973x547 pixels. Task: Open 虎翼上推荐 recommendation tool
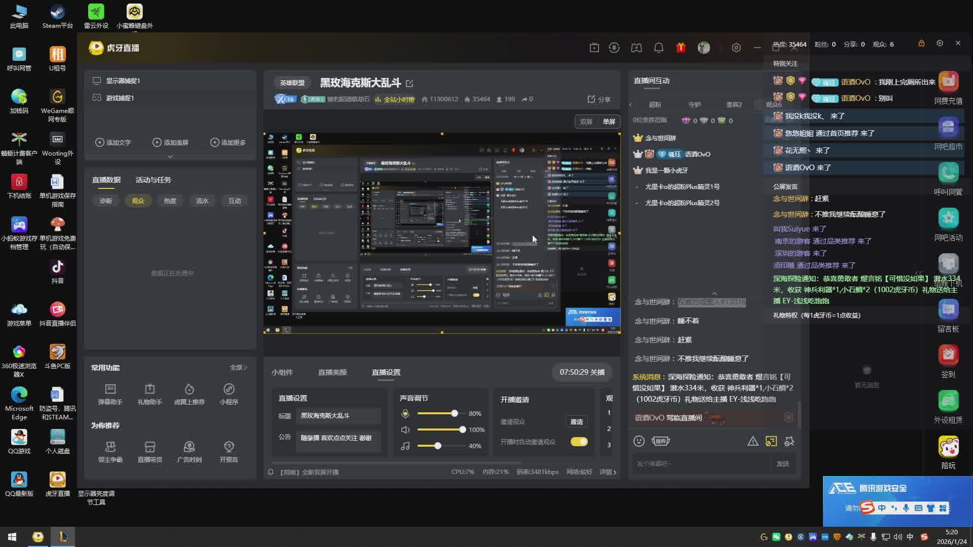[x=189, y=394]
